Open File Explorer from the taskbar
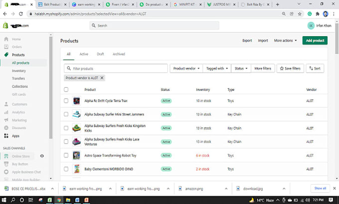 pos(68,200)
